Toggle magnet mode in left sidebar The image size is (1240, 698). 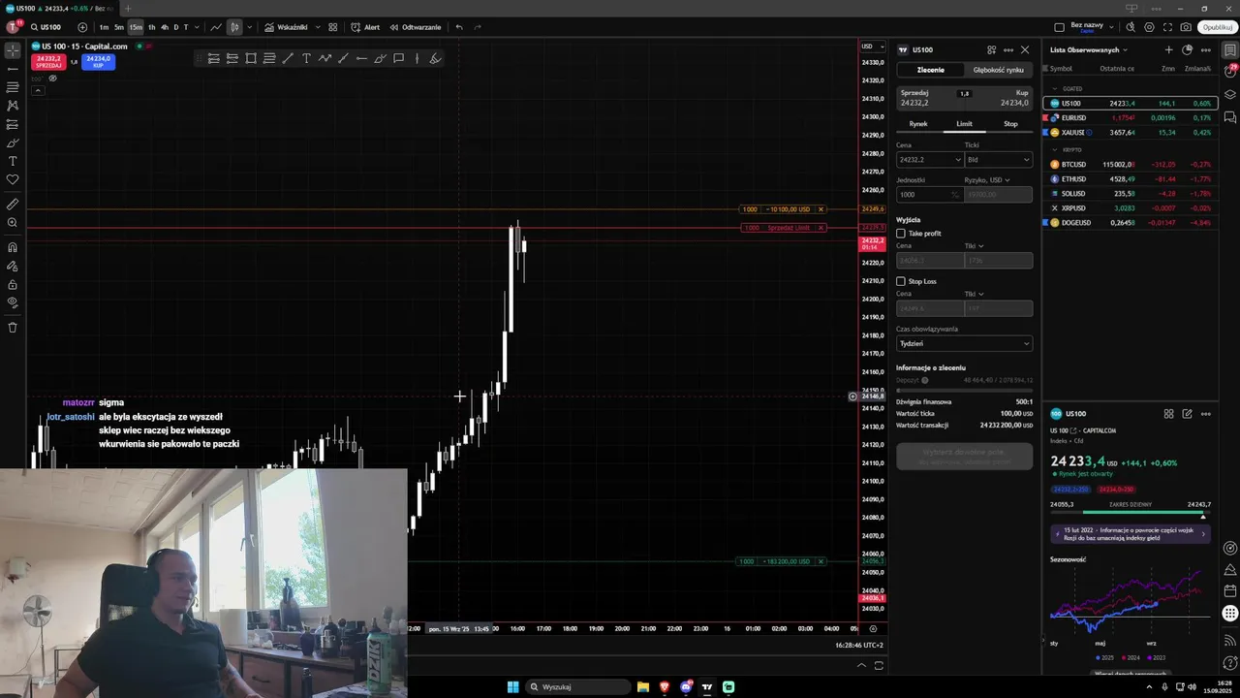point(13,247)
